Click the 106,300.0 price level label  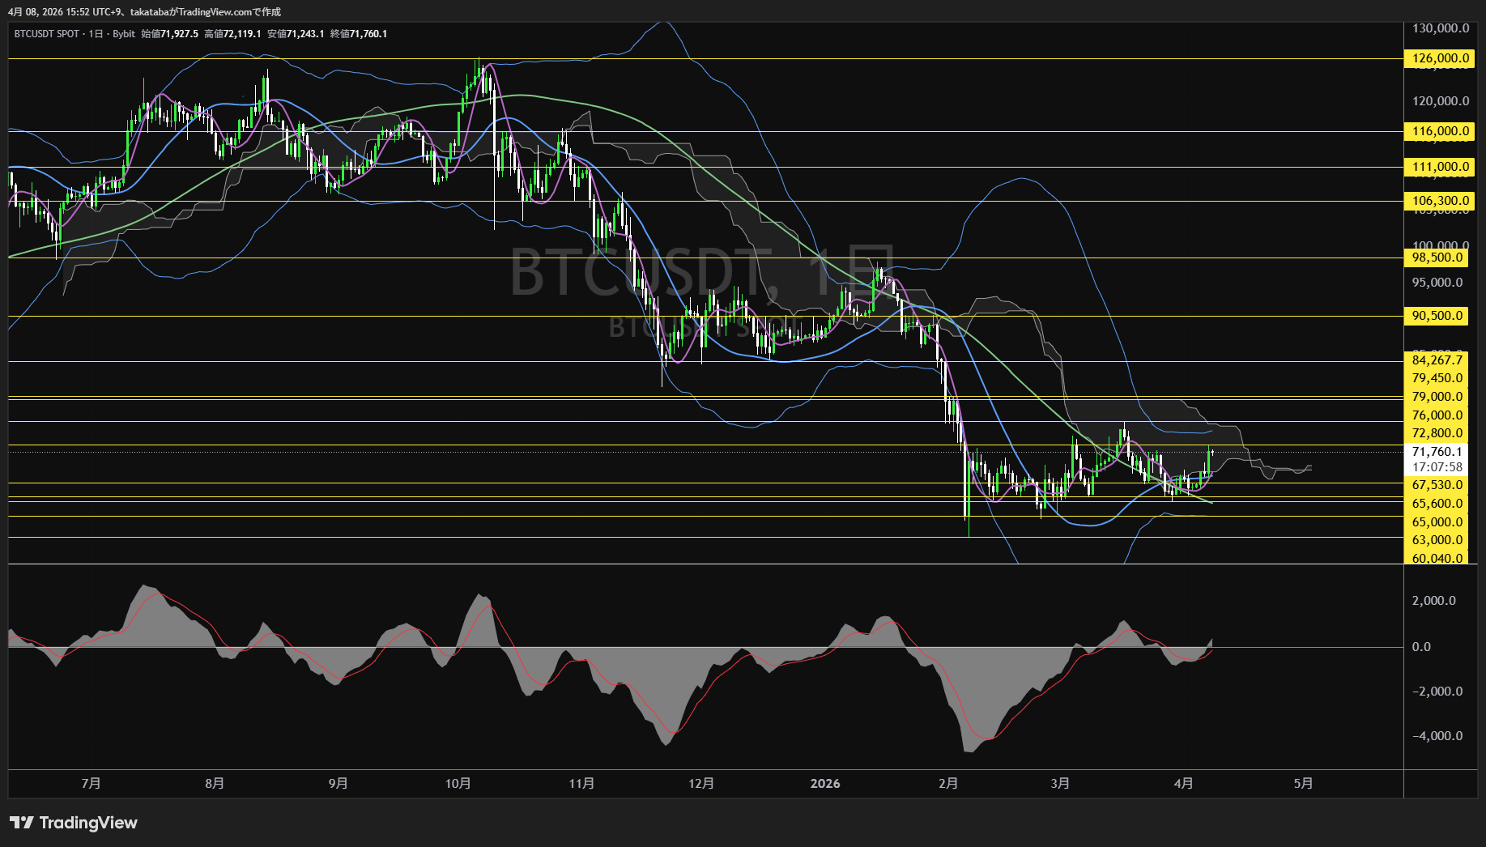click(1437, 201)
